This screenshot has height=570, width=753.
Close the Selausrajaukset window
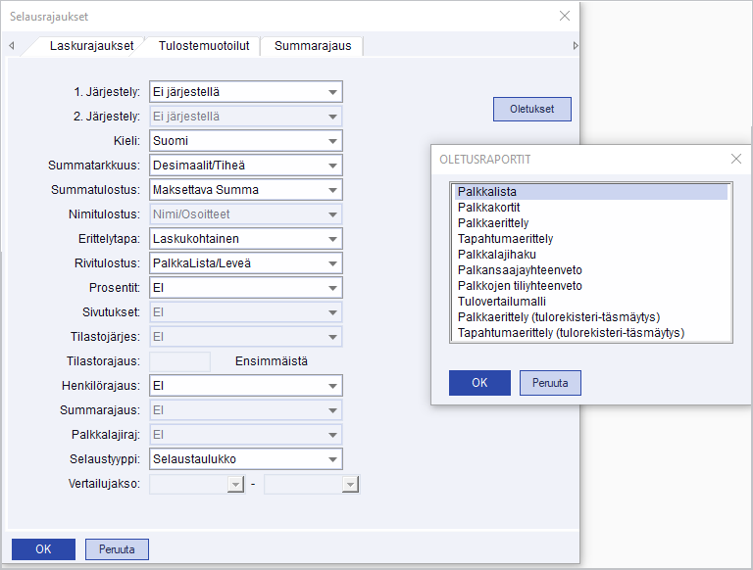point(564,16)
